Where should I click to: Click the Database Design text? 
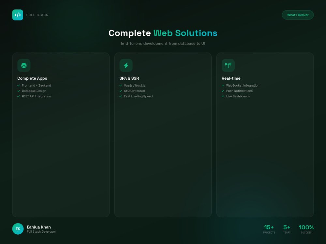pos(34,91)
